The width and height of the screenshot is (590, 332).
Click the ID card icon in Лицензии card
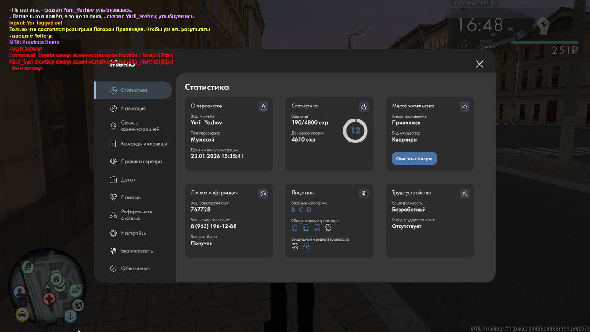coord(364,194)
